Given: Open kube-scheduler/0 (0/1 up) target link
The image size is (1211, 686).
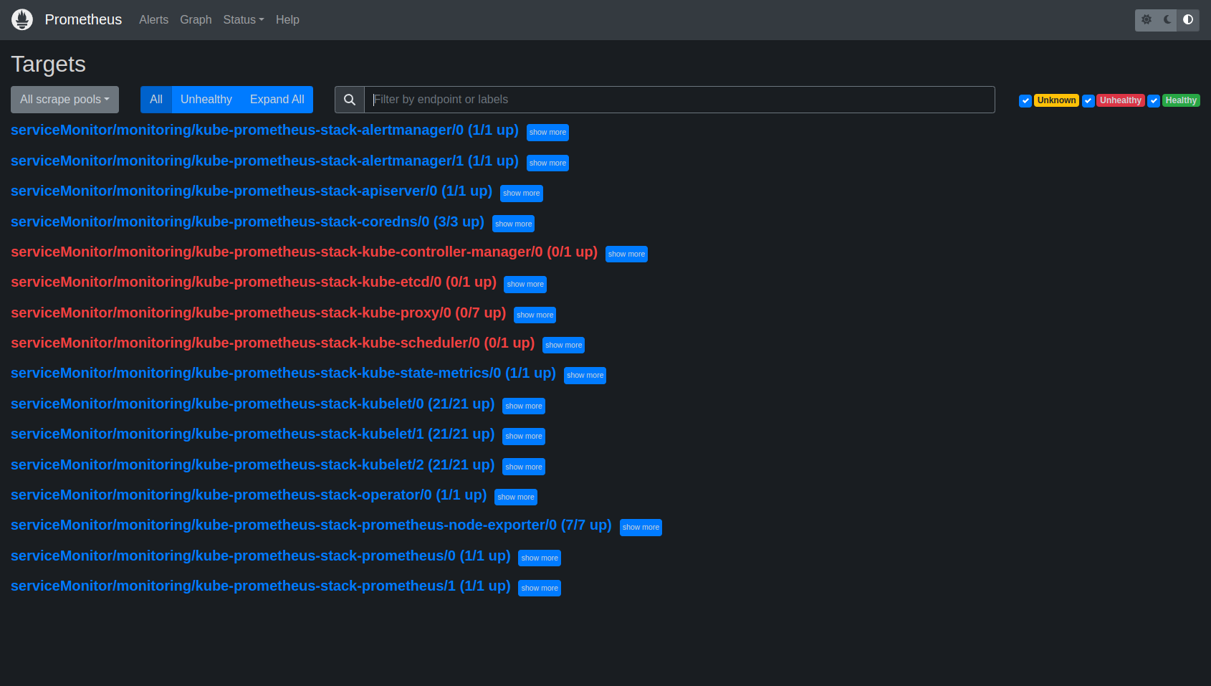Looking at the screenshot, I should pyautogui.click(x=273, y=343).
